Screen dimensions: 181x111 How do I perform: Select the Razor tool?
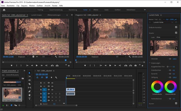[x=30, y=84]
